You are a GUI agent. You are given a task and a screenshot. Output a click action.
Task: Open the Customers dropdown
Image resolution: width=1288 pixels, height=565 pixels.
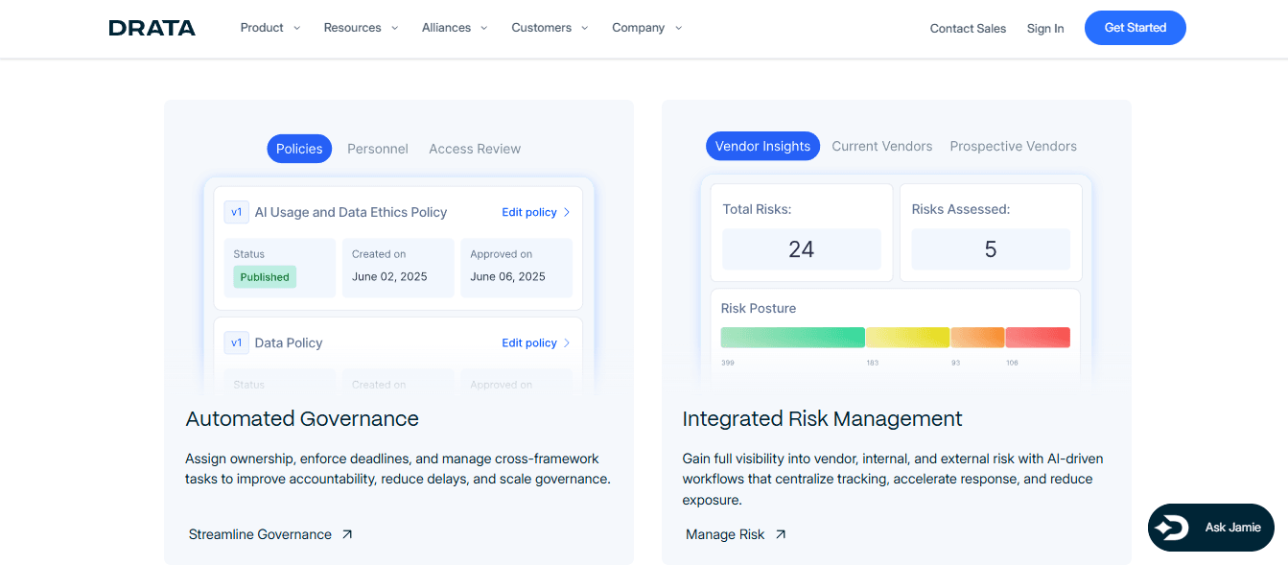click(550, 28)
